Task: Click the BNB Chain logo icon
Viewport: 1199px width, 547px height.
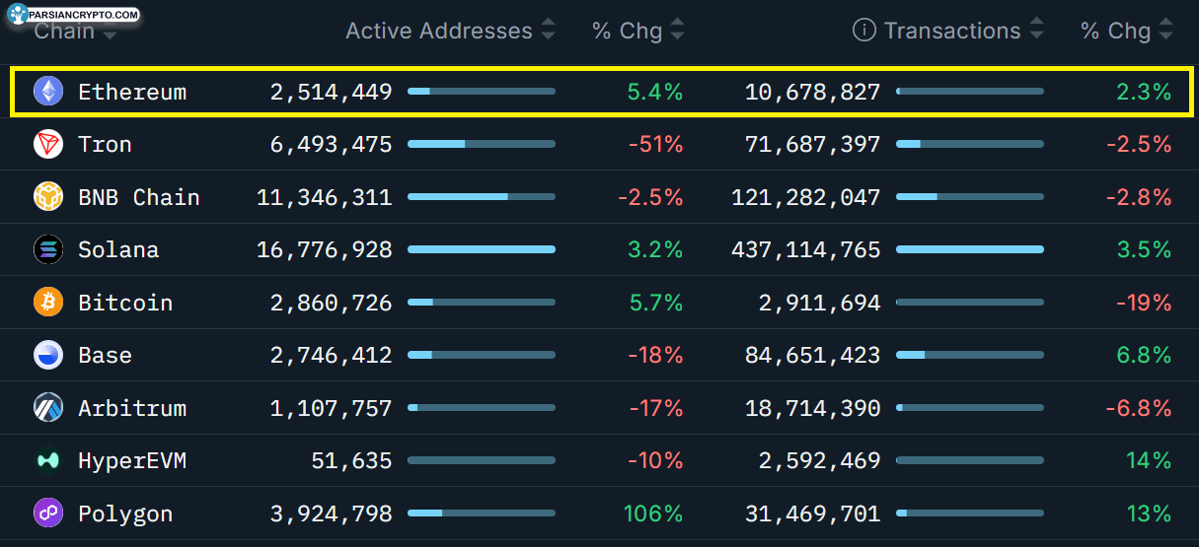Action: pos(47,197)
